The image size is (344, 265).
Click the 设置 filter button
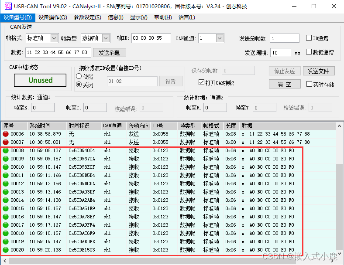[171, 81]
